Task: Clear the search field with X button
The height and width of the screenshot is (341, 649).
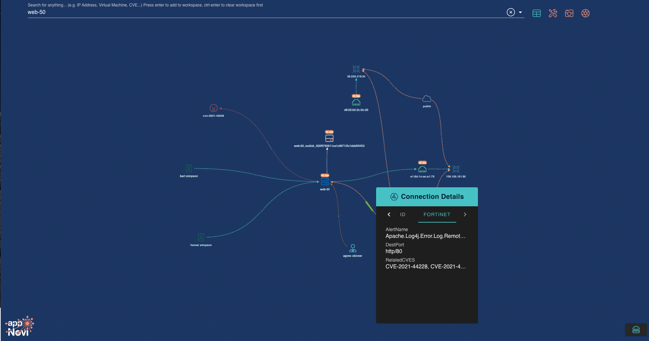Action: pyautogui.click(x=511, y=12)
